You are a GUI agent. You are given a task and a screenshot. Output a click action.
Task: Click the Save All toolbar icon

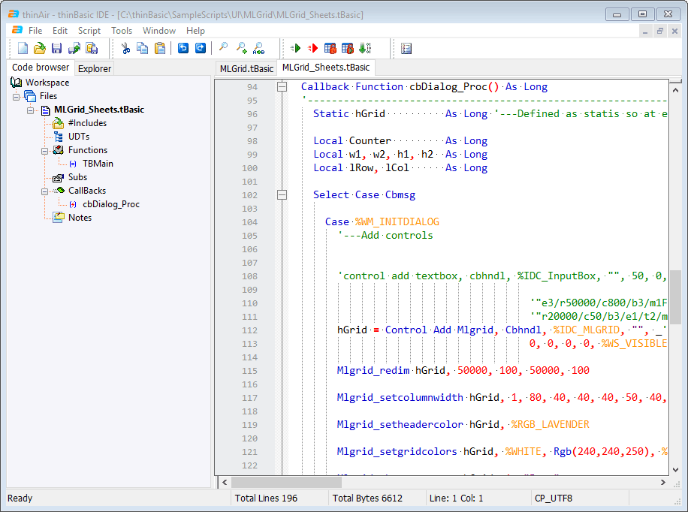pyautogui.click(x=92, y=48)
